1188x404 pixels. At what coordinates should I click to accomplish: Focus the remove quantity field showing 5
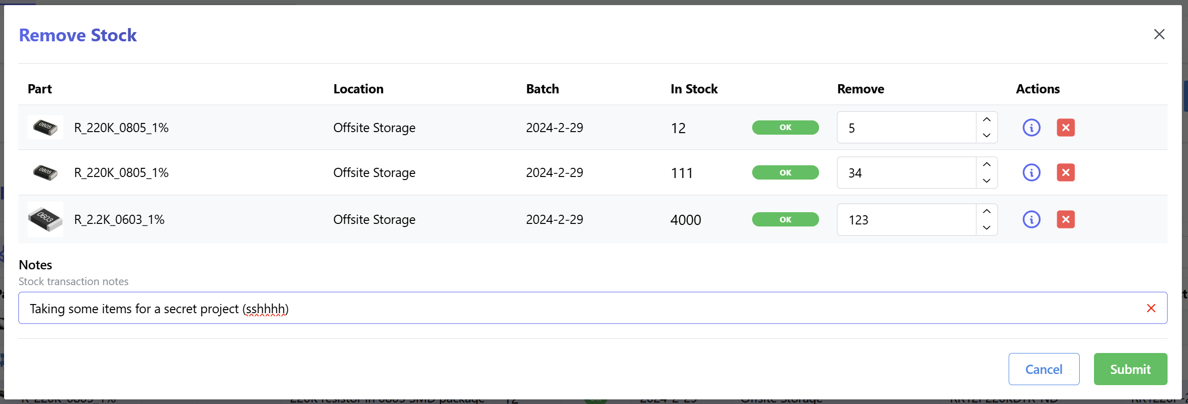pos(907,128)
